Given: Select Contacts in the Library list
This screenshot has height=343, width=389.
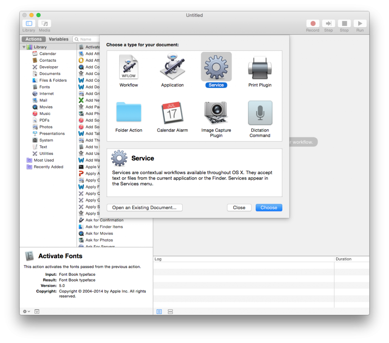Looking at the screenshot, I should coord(47,60).
